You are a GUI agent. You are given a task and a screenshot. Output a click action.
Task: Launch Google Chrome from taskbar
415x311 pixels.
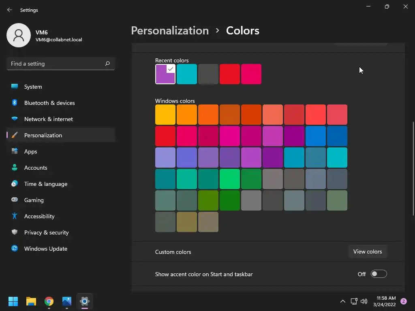(x=49, y=301)
